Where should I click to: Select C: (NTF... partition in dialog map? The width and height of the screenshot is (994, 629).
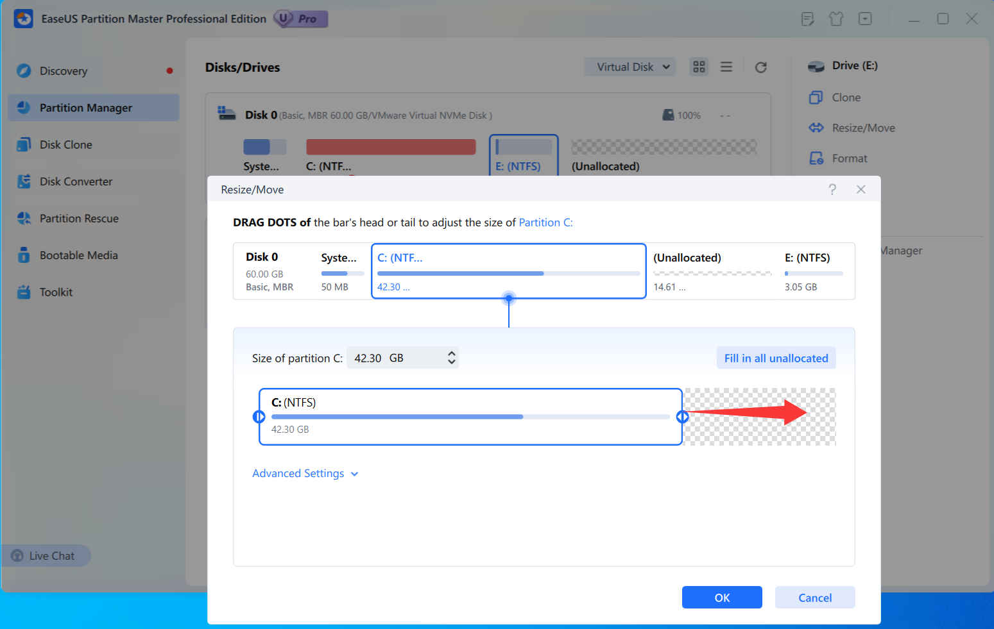509,271
